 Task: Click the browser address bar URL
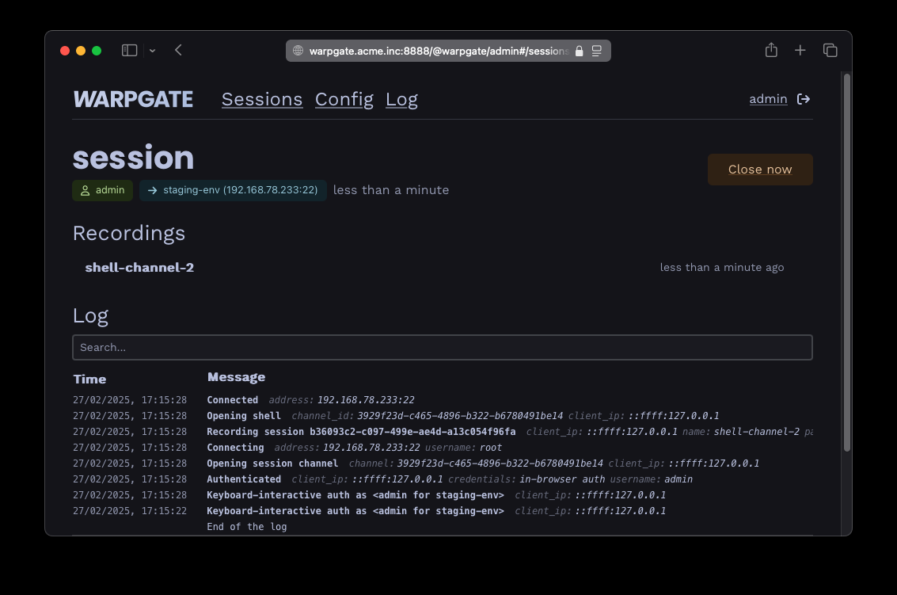[439, 51]
